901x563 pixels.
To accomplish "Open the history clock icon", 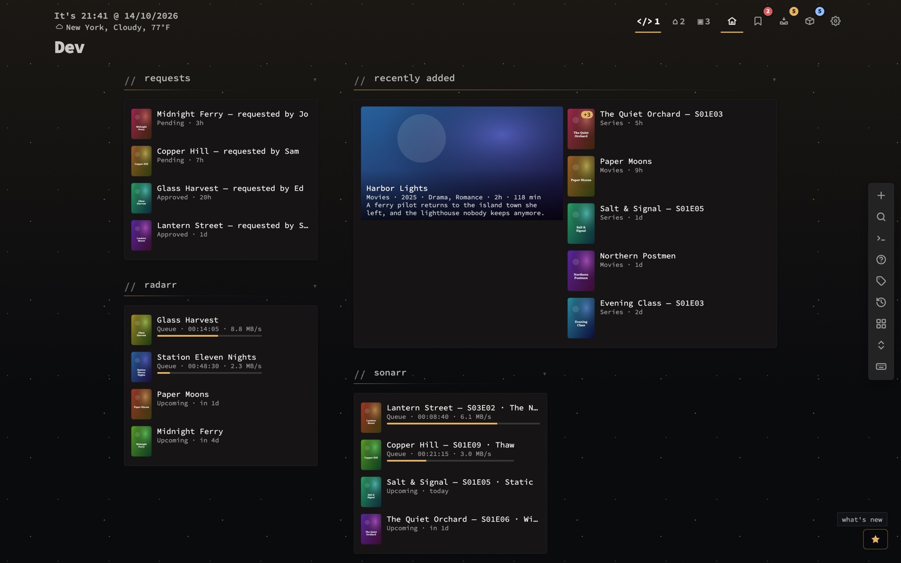I will click(881, 302).
